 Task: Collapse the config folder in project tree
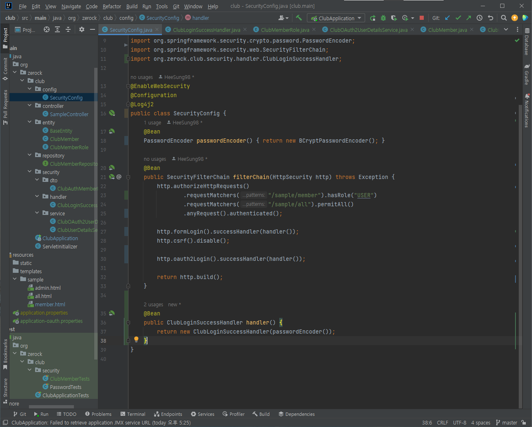(x=30, y=89)
